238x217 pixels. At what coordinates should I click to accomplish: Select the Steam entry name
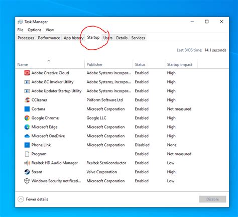click(x=37, y=172)
